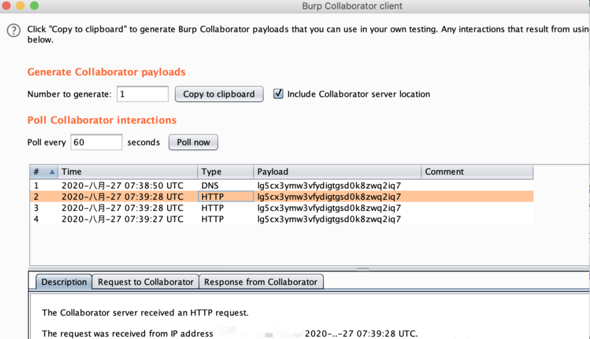Click the Poll now button
590x339 pixels.
[194, 142]
